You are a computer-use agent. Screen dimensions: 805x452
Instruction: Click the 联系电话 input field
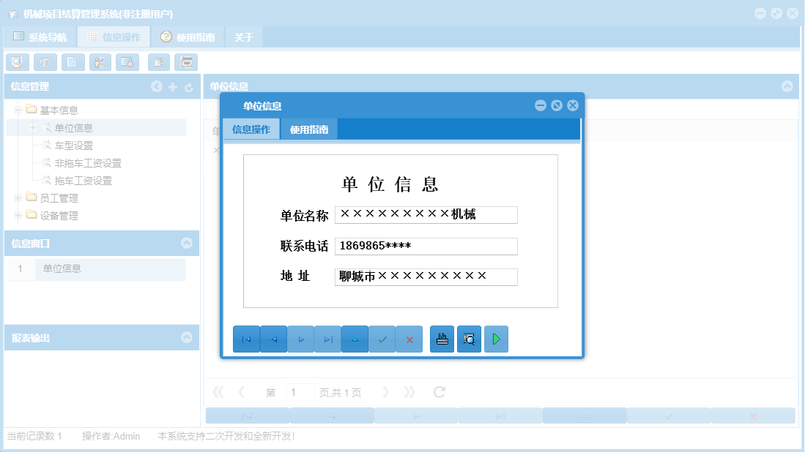click(x=426, y=246)
